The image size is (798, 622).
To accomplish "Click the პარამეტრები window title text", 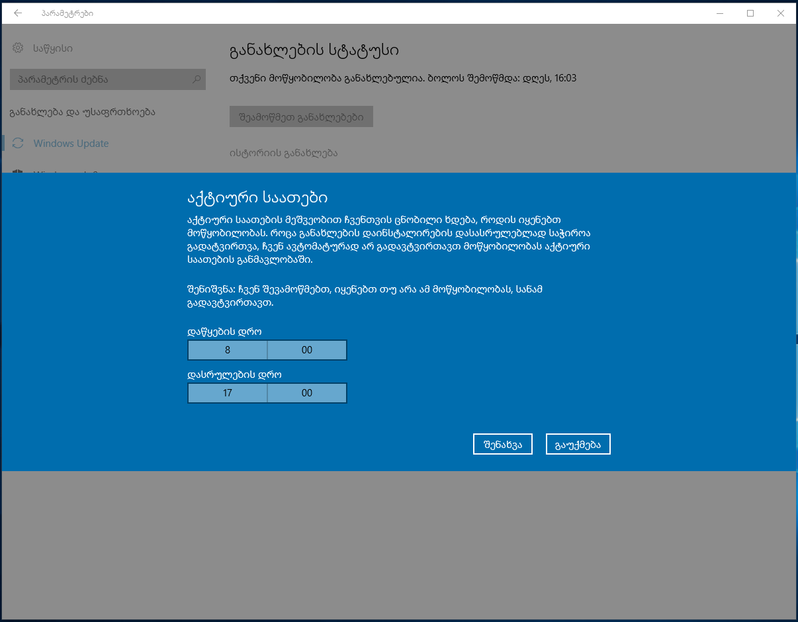I will click(67, 13).
